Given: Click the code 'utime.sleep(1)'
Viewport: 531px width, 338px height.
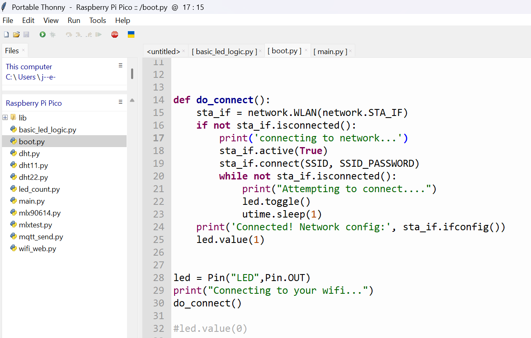Looking at the screenshot, I should point(282,214).
